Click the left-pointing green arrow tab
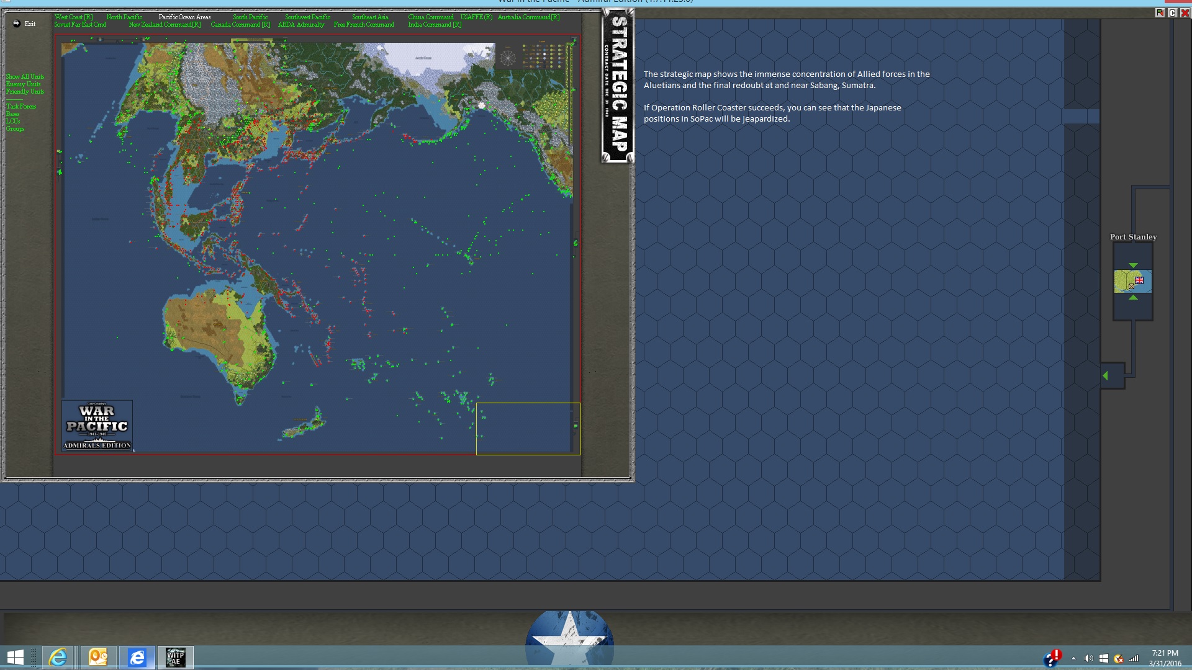This screenshot has height=670, width=1192. click(x=1105, y=376)
